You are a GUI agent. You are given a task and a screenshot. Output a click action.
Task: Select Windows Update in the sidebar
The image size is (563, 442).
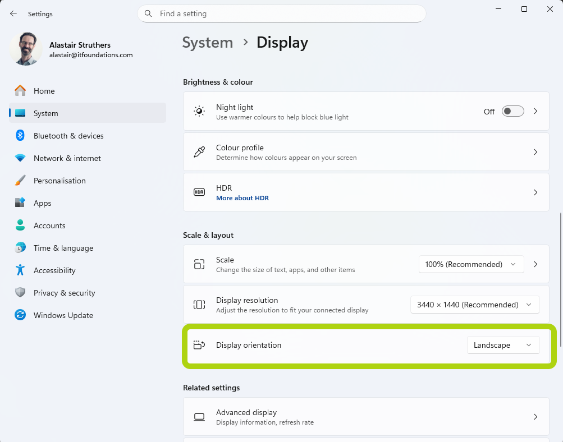(x=63, y=315)
